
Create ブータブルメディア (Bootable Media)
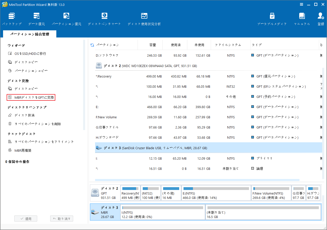(272, 18)
